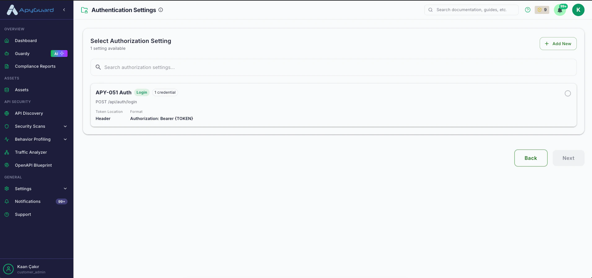The height and width of the screenshot is (278, 592).
Task: Click the APY-051 Auth title text
Action: (x=113, y=92)
